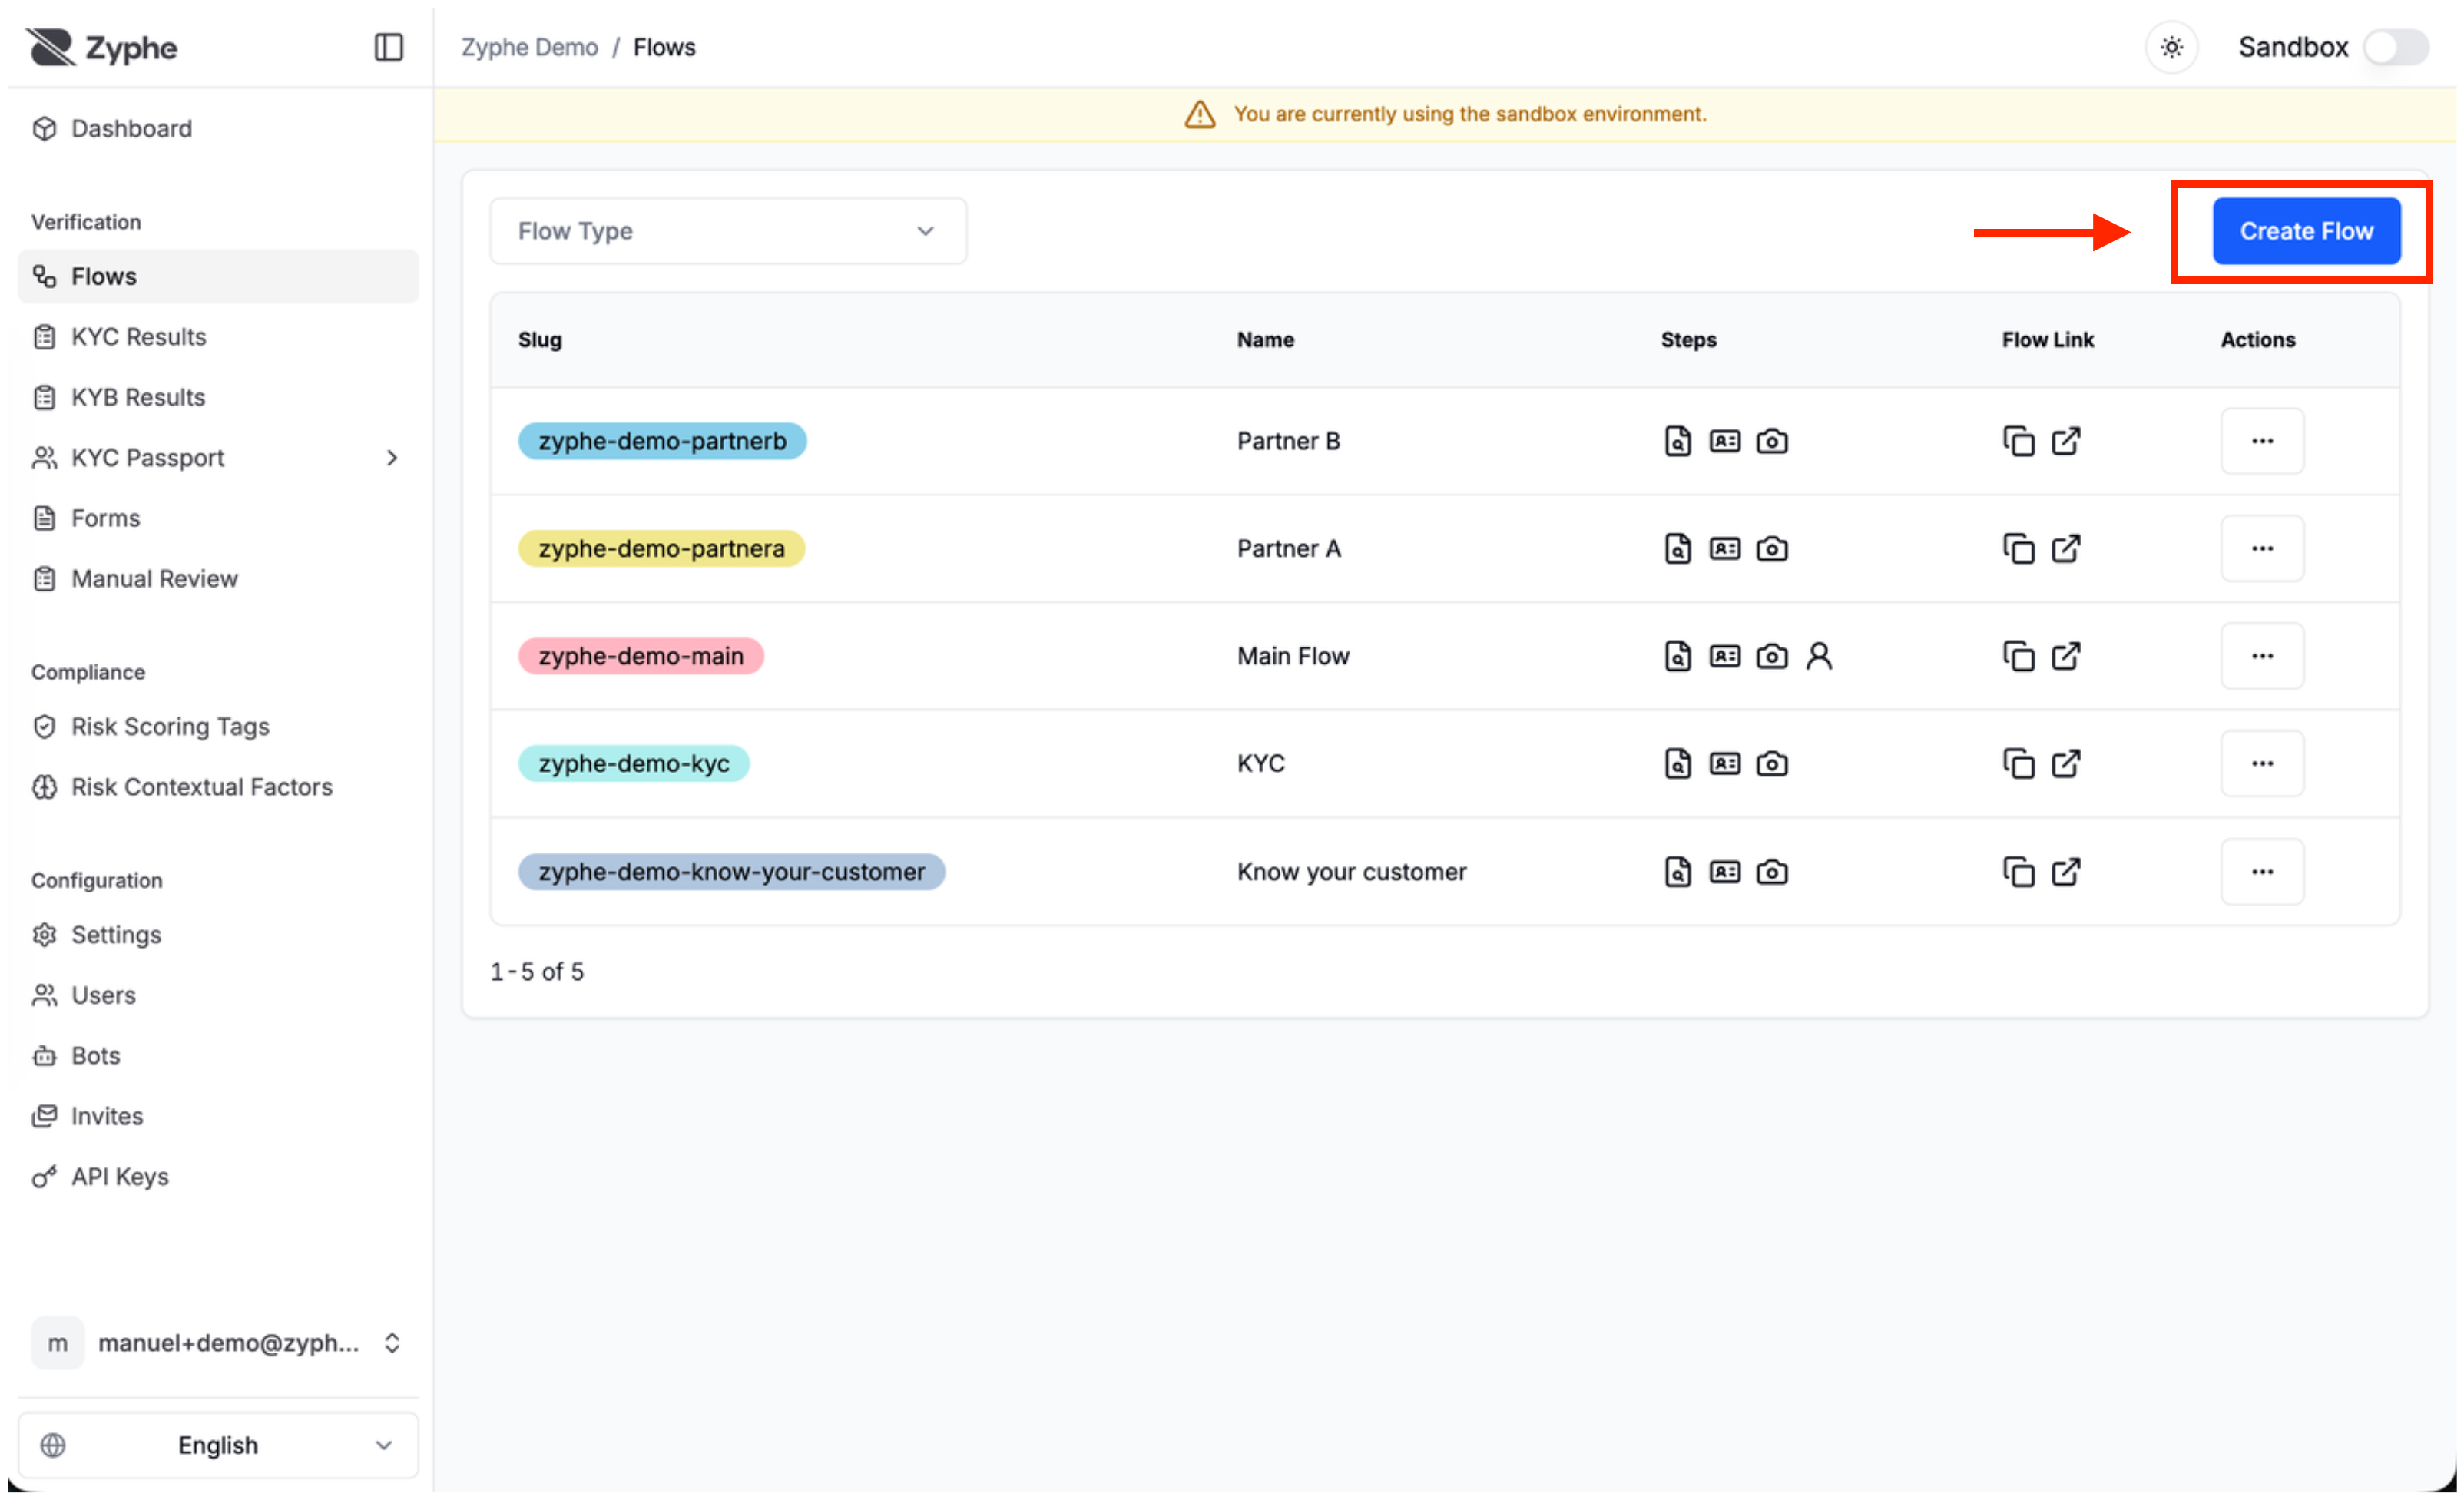2464x1500 pixels.
Task: Click the Flows breadcrumb text
Action: (x=664, y=47)
